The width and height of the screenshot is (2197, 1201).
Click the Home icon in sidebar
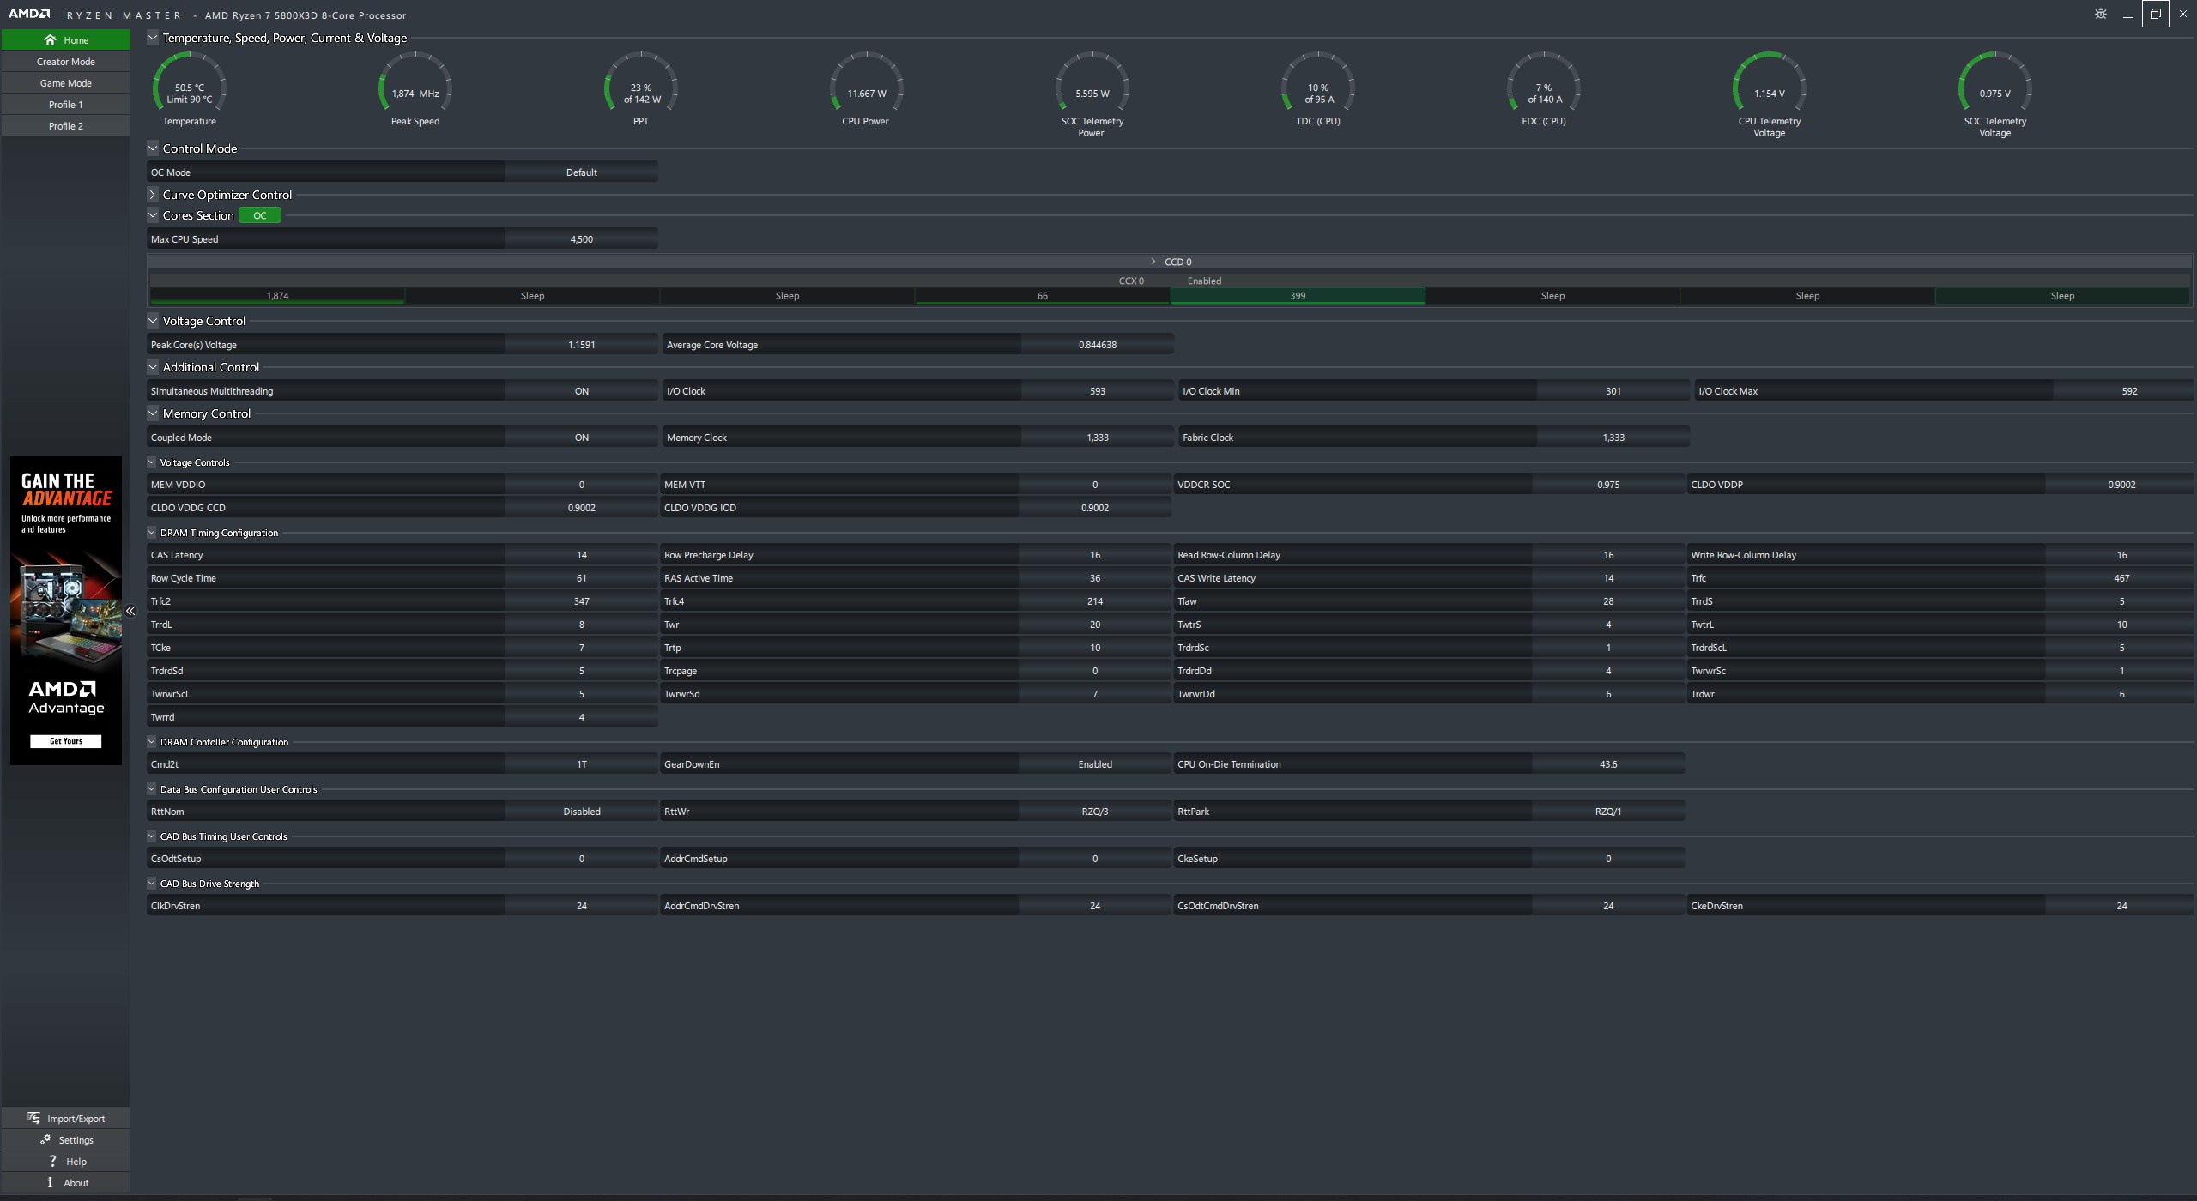[x=50, y=39]
